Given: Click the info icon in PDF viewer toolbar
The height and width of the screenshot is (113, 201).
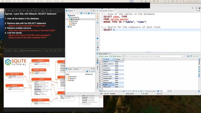Looking at the screenshot, I should [x=46, y=51].
